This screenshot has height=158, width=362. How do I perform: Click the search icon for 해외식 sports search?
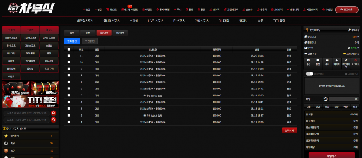coord(54,113)
